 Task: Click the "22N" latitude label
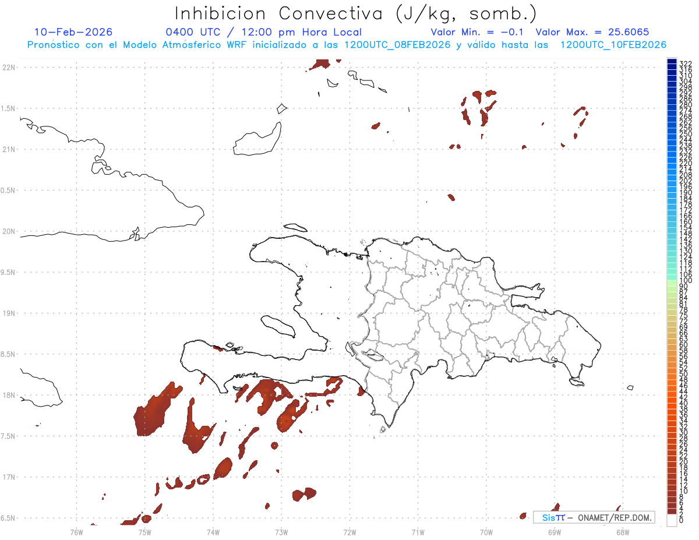pyautogui.click(x=9, y=67)
